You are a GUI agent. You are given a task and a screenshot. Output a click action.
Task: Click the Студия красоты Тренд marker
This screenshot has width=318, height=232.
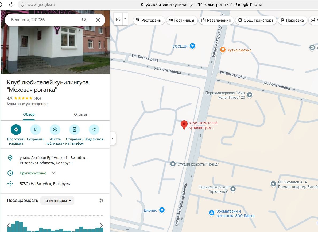[173, 163]
